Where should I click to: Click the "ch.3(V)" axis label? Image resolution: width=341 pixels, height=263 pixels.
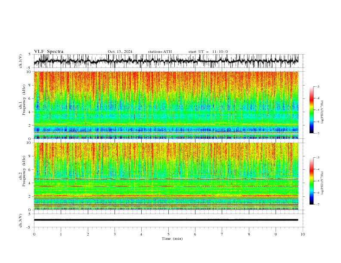[21, 220]
